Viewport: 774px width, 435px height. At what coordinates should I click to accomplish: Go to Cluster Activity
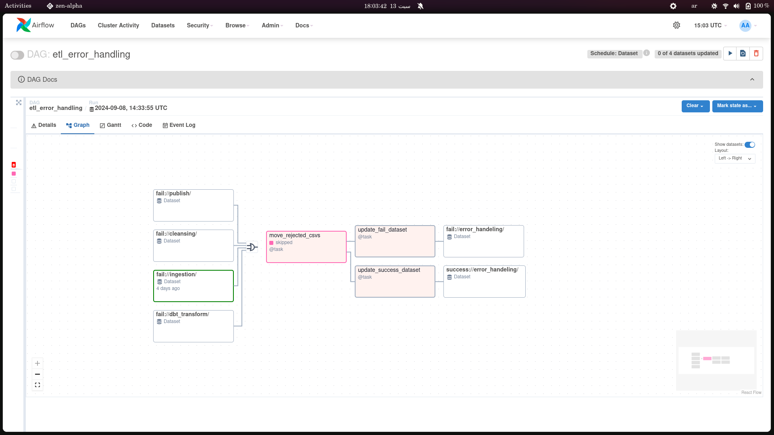tap(119, 25)
